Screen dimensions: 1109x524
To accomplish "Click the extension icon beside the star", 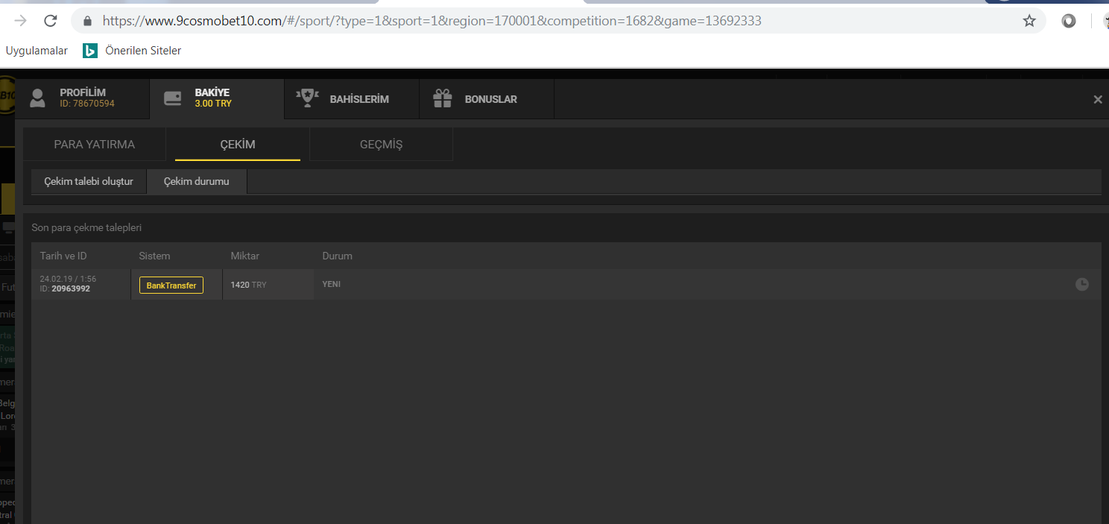I will tap(1069, 21).
